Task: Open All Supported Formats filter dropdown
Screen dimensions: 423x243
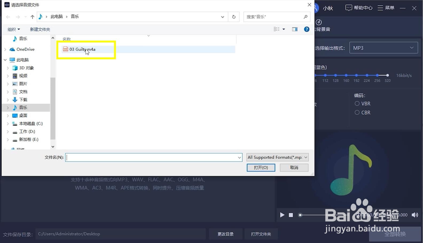Action: pyautogui.click(x=277, y=157)
